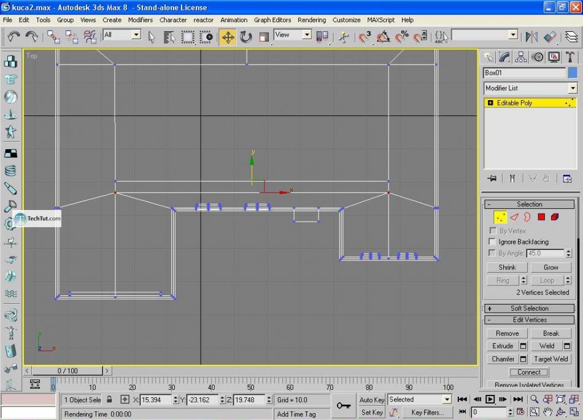The height and width of the screenshot is (420, 583).
Task: Expand the Soft Selection rollout
Action: coord(529,308)
